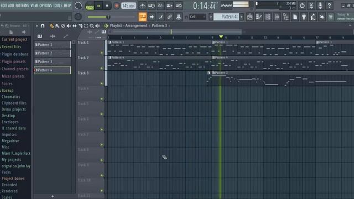Select the dashed-square Select tool
Screen dimensions: 354x199
click(86, 26)
